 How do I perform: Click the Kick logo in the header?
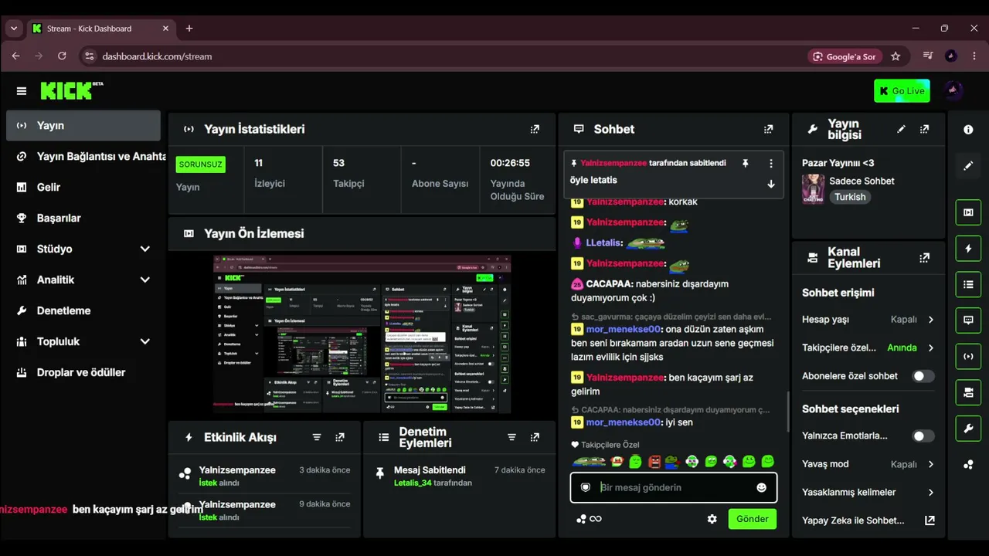[72, 90]
